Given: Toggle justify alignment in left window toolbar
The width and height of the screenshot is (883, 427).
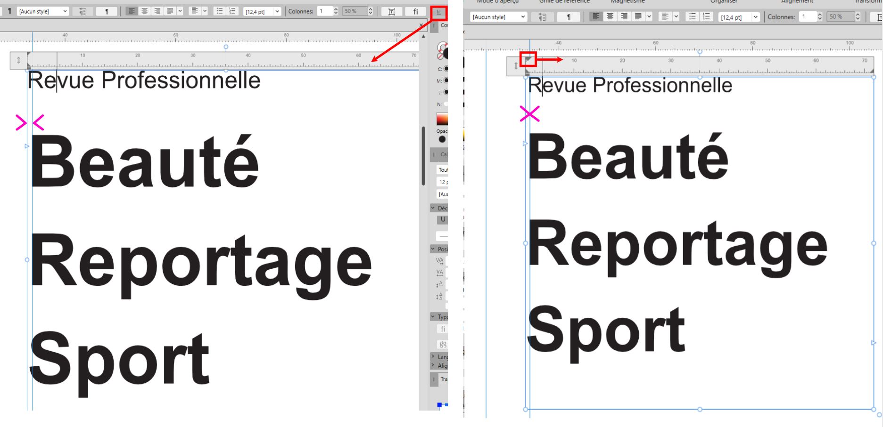Looking at the screenshot, I should (170, 11).
